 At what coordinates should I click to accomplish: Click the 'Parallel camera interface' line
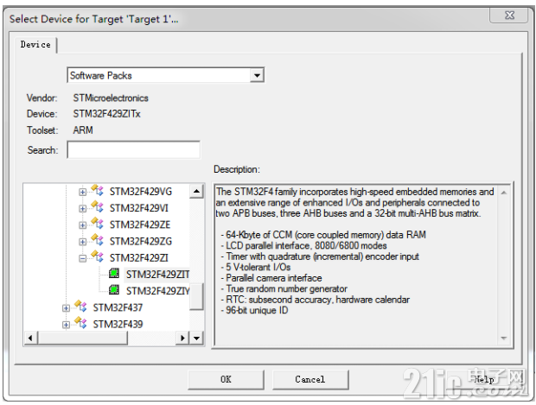point(271,278)
